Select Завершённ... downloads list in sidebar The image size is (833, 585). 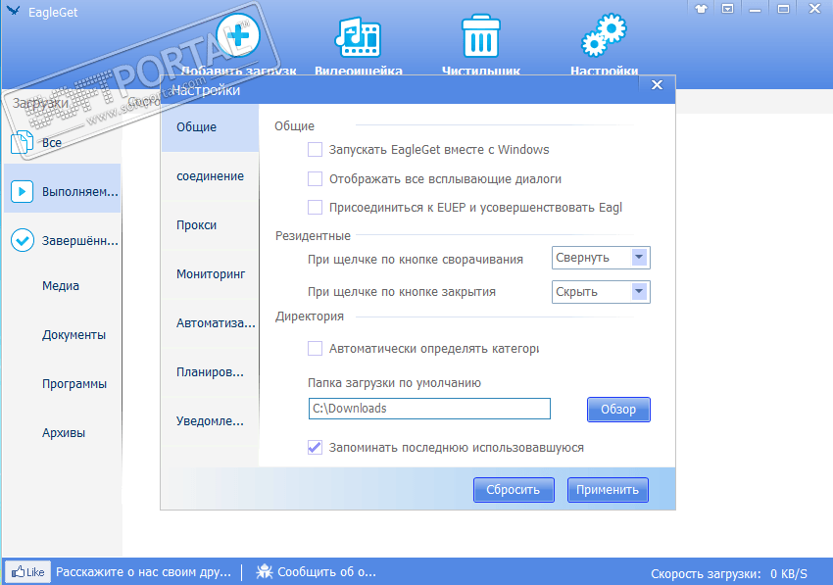pyautogui.click(x=63, y=240)
